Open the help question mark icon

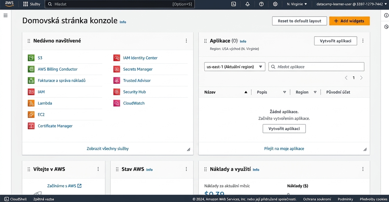261,4
